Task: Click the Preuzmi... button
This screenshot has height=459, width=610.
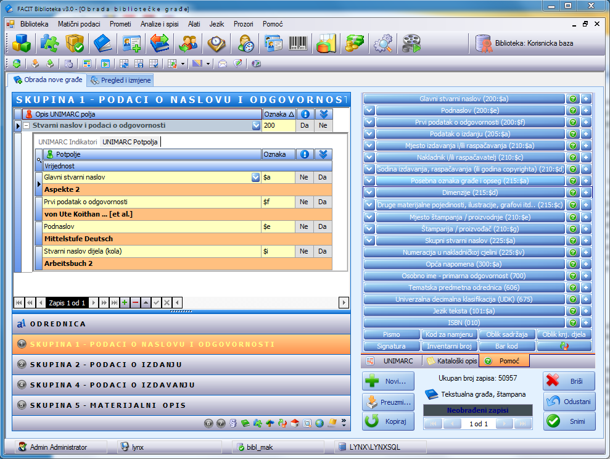Action: (x=388, y=402)
